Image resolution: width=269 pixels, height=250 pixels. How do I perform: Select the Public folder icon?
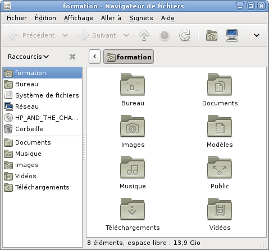(220, 168)
